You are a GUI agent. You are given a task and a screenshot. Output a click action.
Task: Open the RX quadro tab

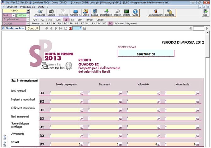click(93, 24)
